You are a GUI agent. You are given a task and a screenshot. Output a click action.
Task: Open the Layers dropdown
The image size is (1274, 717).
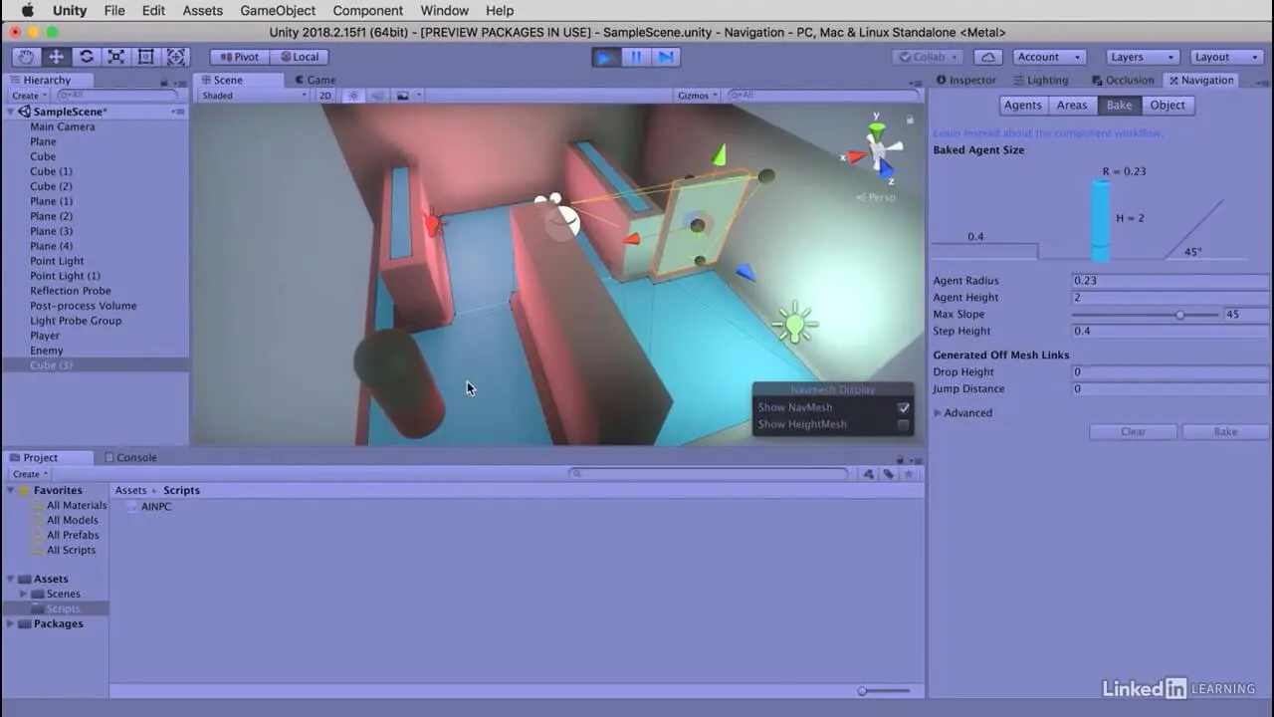(x=1143, y=57)
